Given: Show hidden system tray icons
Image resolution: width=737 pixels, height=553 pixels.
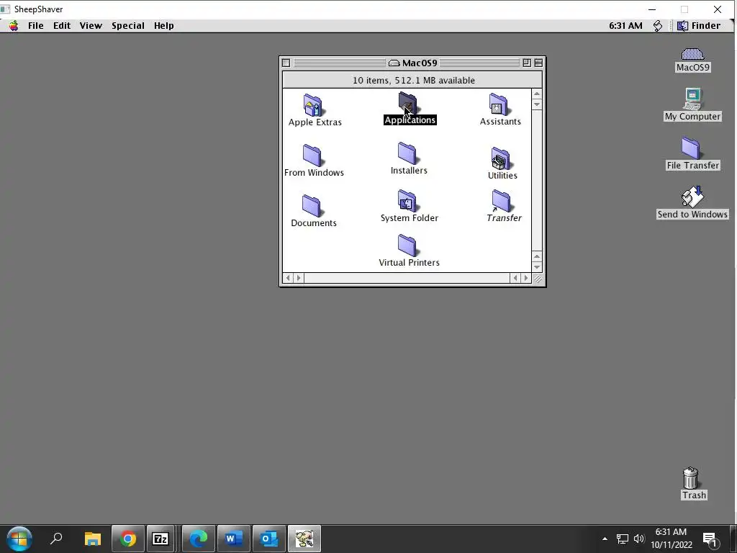Looking at the screenshot, I should [605, 539].
